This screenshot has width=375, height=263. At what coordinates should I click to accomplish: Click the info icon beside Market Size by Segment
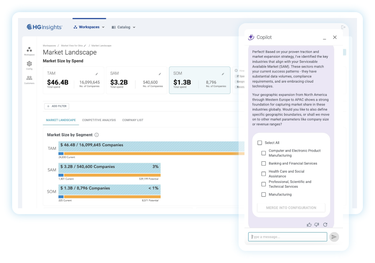point(96,135)
